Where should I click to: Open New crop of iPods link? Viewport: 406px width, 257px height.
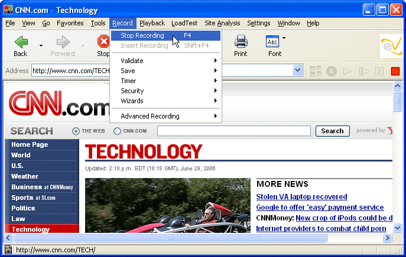344,218
